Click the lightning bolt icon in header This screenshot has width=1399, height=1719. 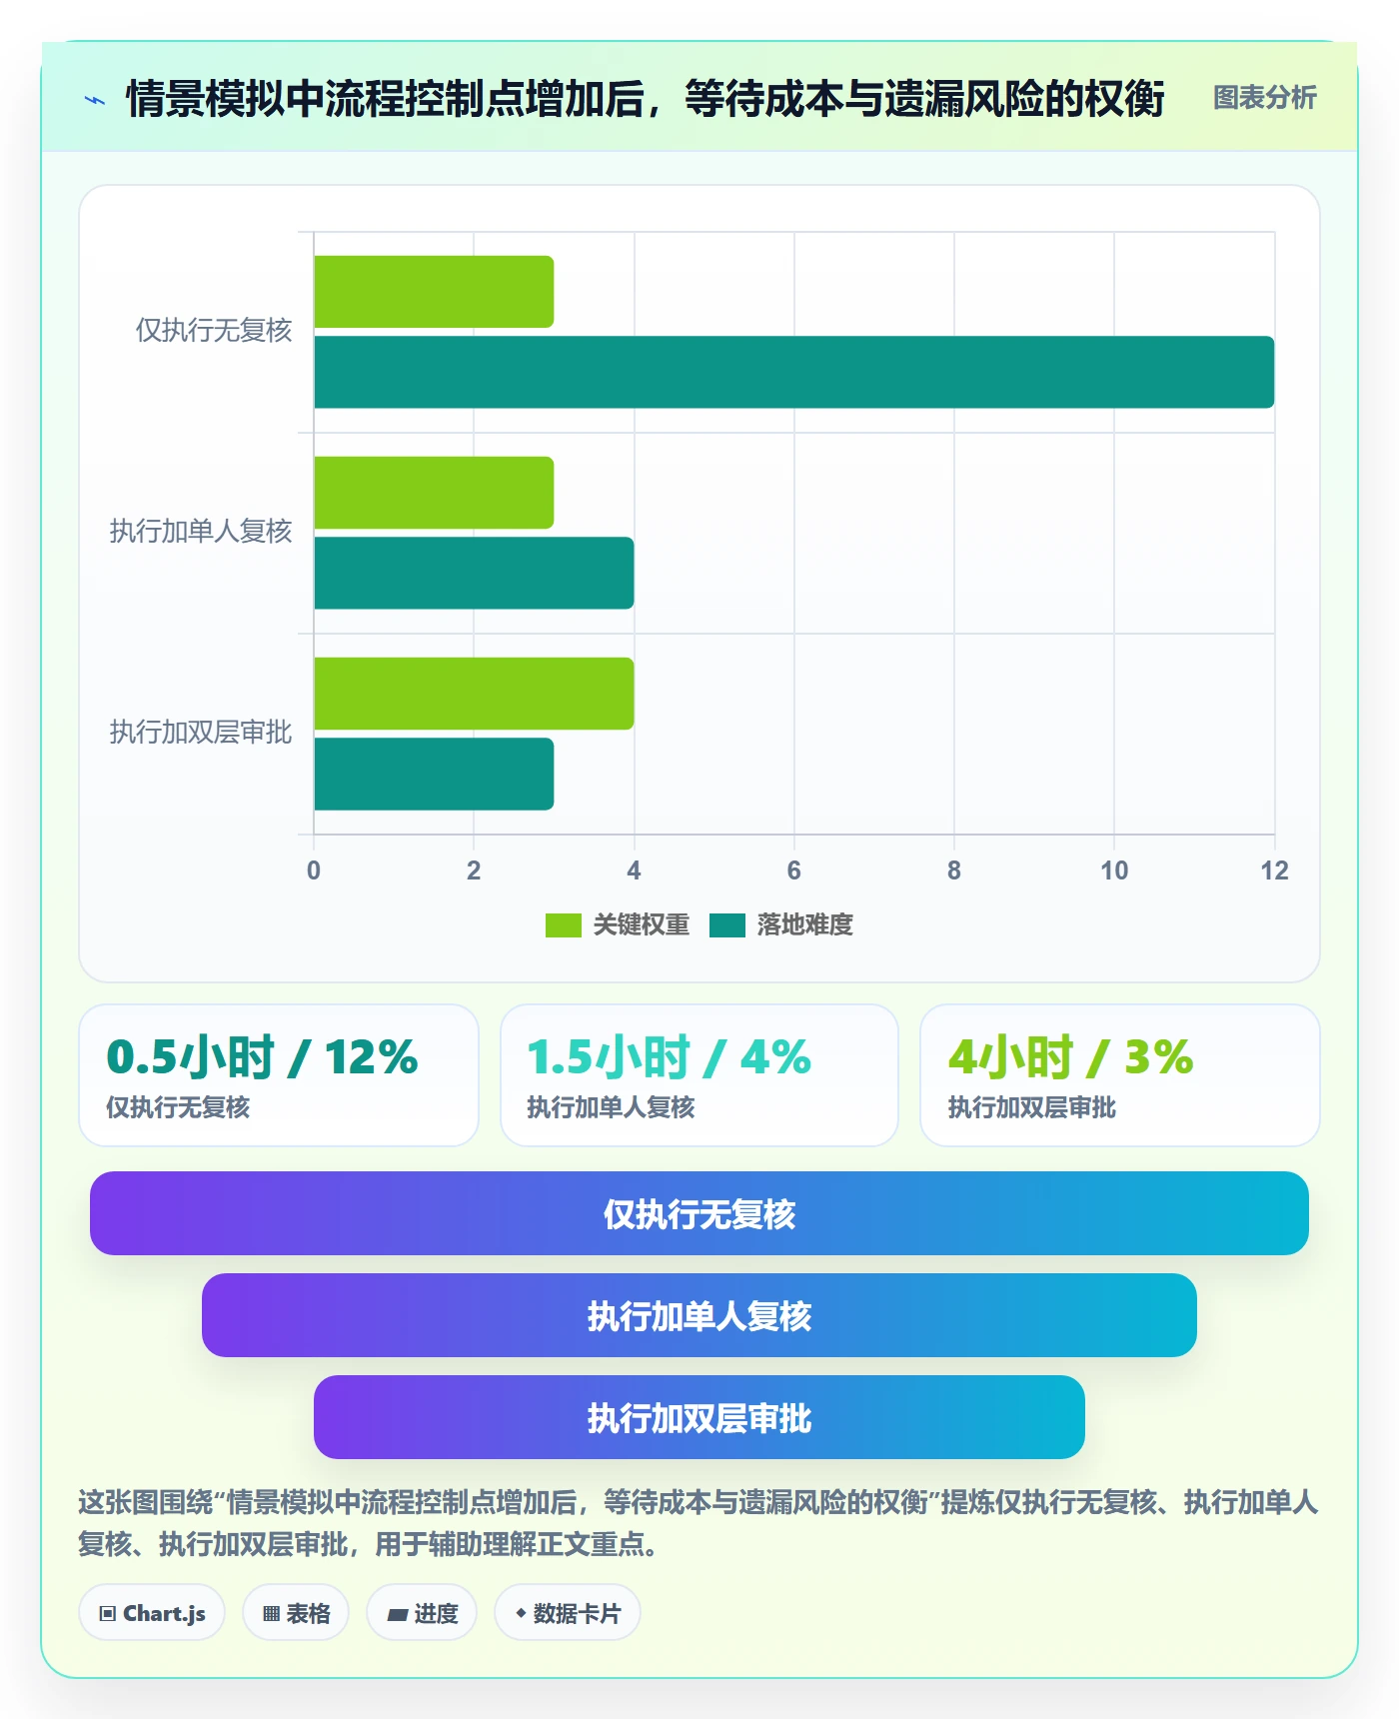(x=95, y=100)
